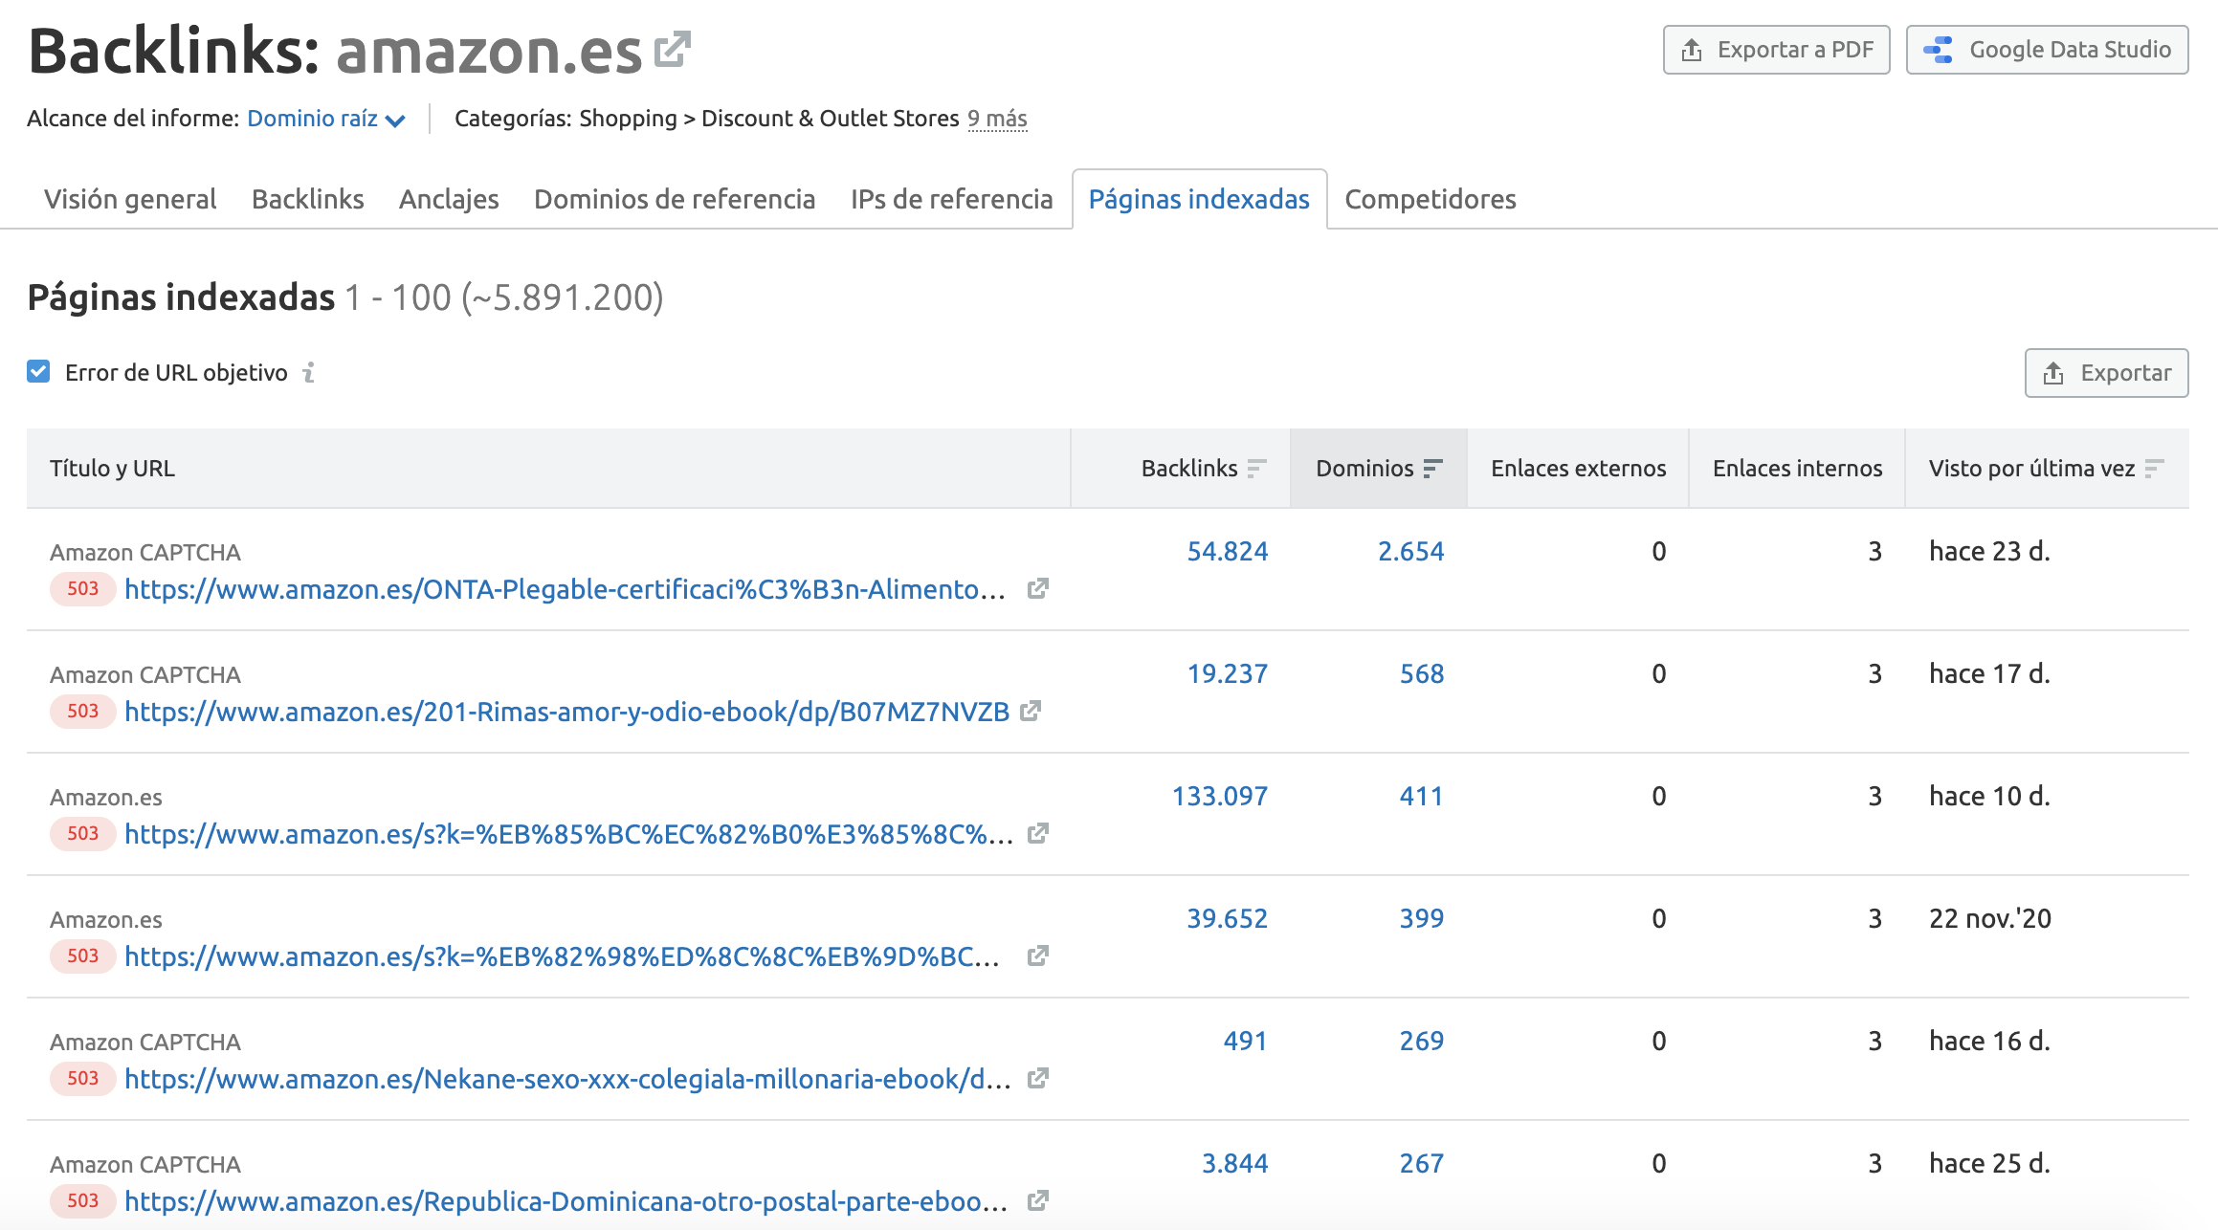The height and width of the screenshot is (1230, 2218).
Task: Open external link icon for 201-Rimas-amor URL
Action: tap(1031, 712)
